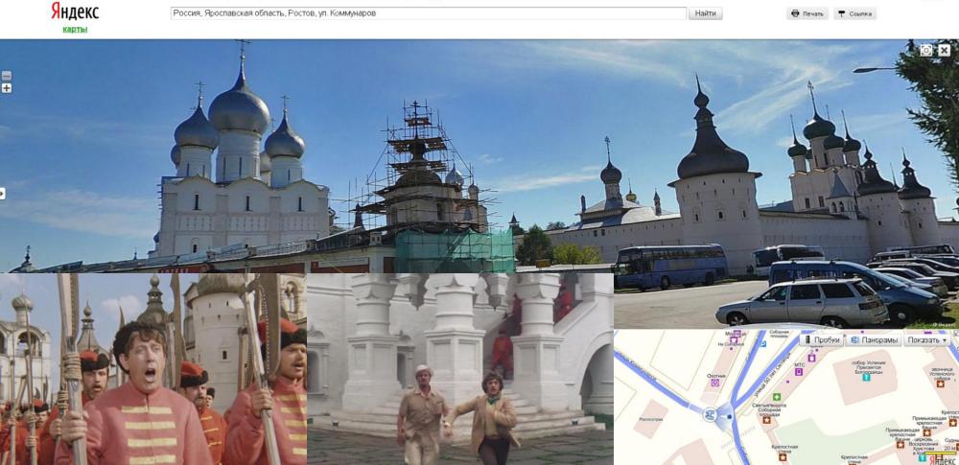Click the Яндекс logo

coord(74,12)
